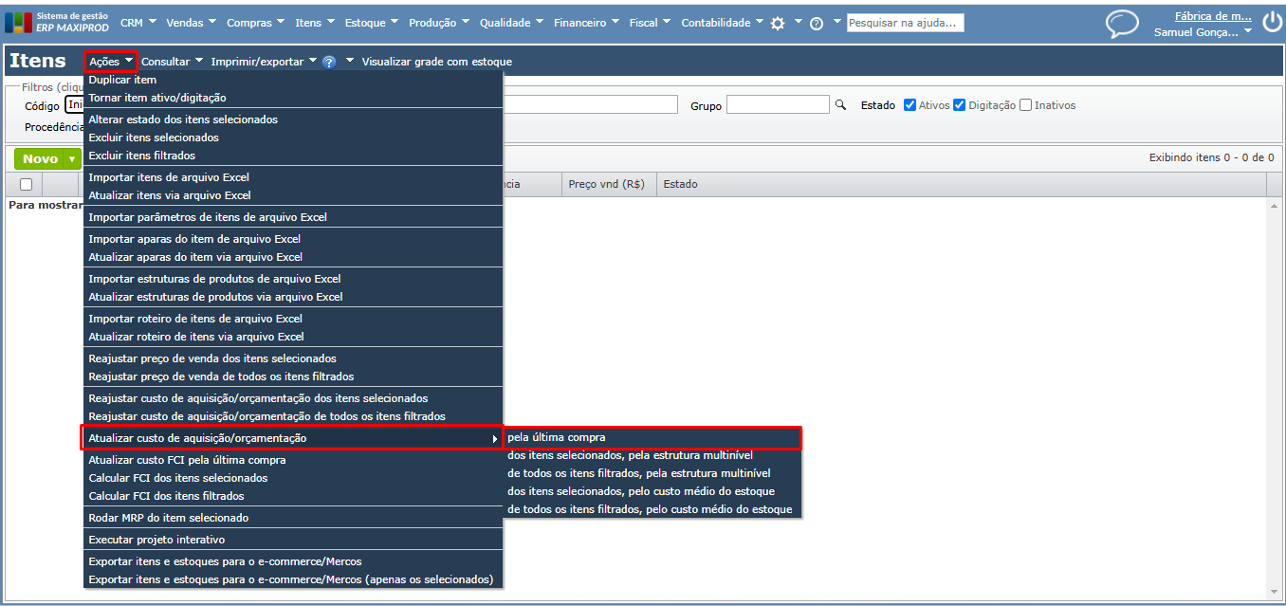The height and width of the screenshot is (606, 1286).
Task: Select Calcular FCI dos itens filtrados
Action: pyautogui.click(x=293, y=496)
